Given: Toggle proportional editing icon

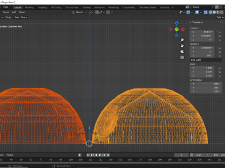Looking at the screenshot, I should pos(108,12).
